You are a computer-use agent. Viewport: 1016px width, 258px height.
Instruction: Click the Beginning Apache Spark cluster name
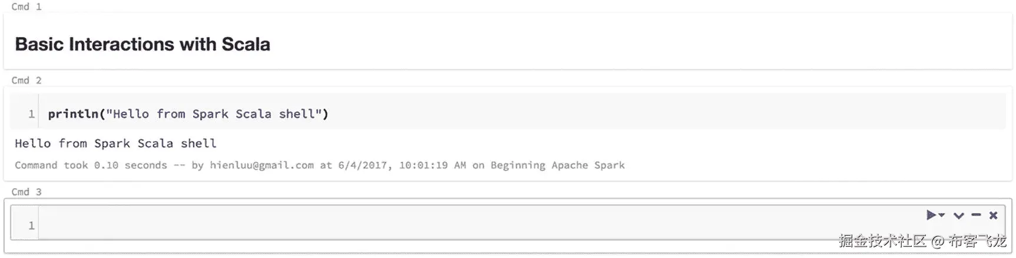(557, 166)
